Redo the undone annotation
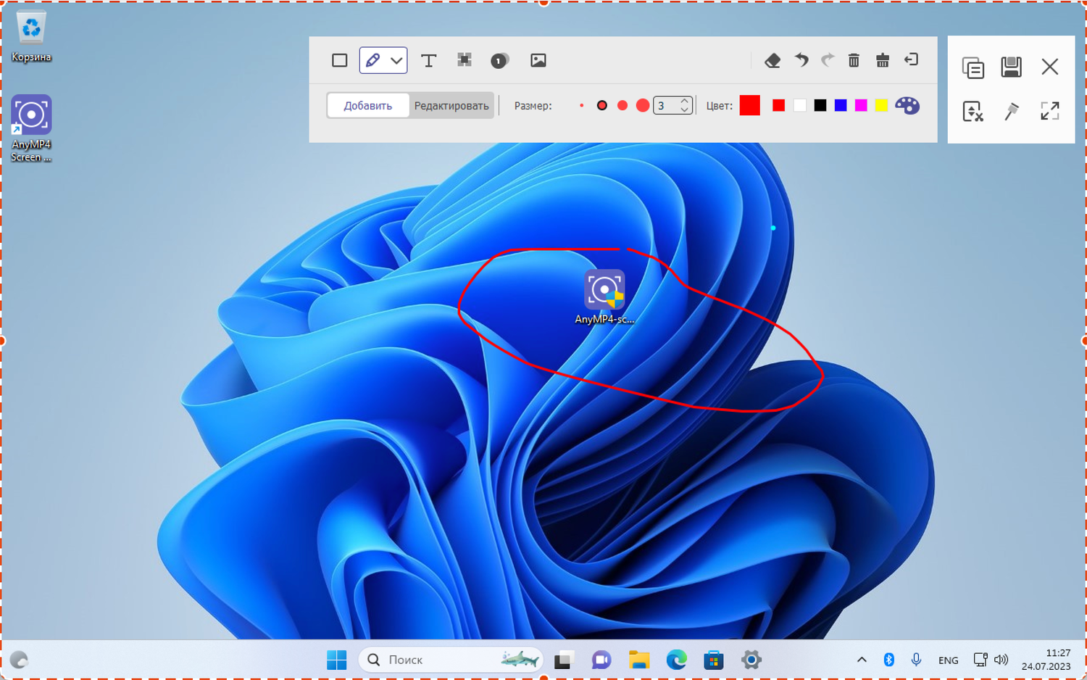Screen dimensions: 1087x680 828,59
